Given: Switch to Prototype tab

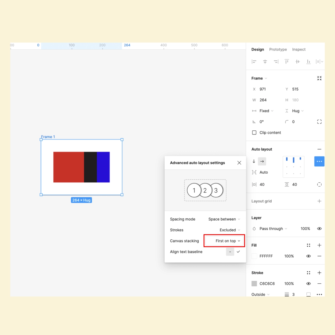Looking at the screenshot, I should coord(278,49).
